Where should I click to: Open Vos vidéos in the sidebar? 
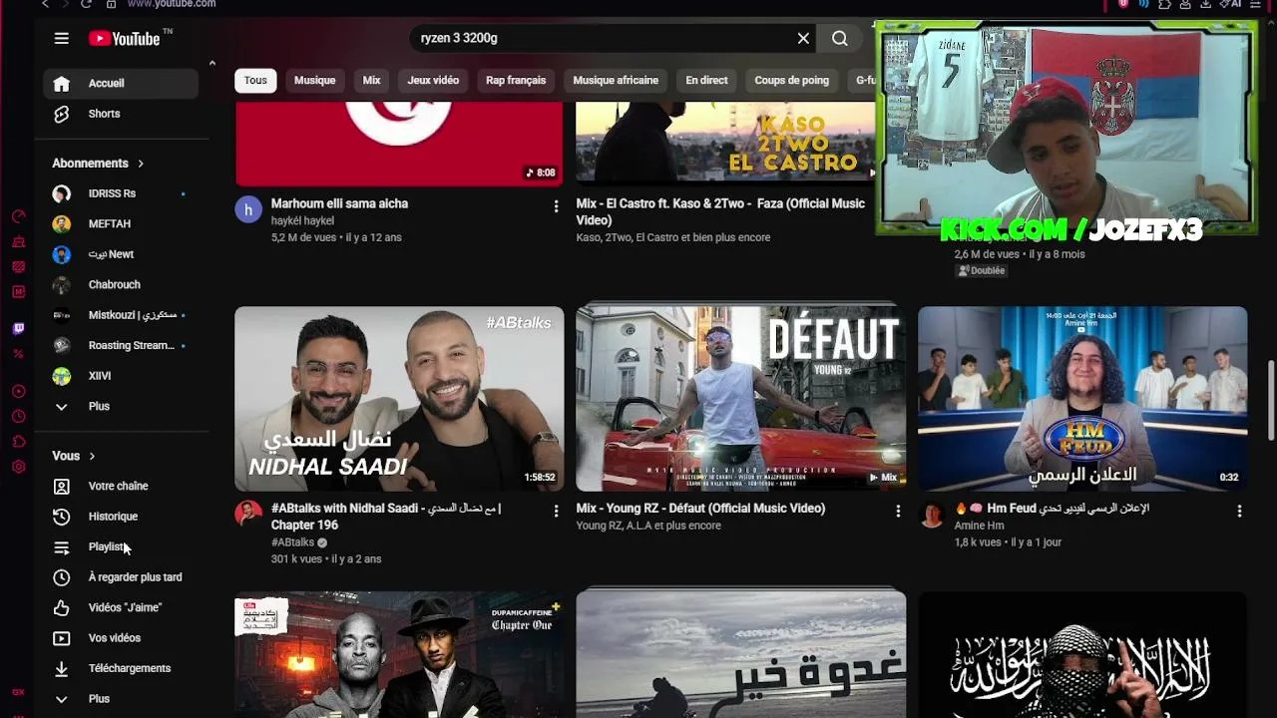tap(121, 638)
